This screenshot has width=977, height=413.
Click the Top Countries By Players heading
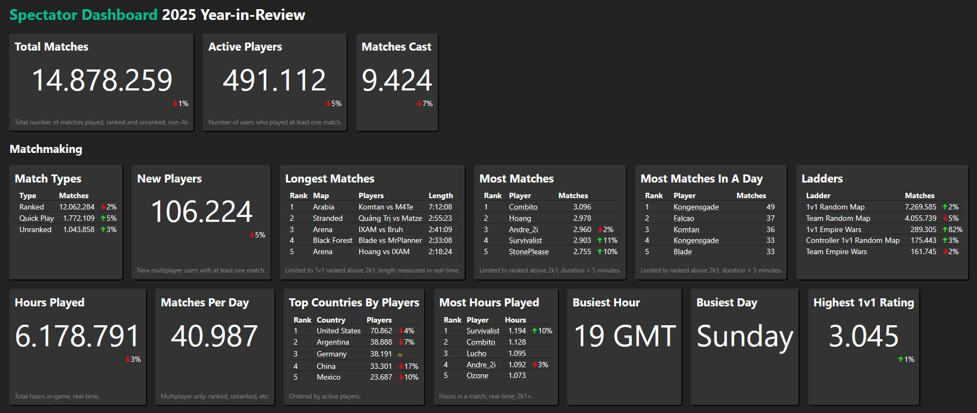pos(354,303)
